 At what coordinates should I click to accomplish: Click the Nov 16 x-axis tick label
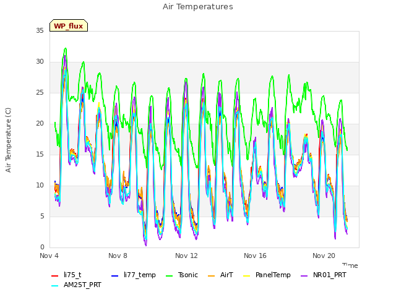point(255,256)
